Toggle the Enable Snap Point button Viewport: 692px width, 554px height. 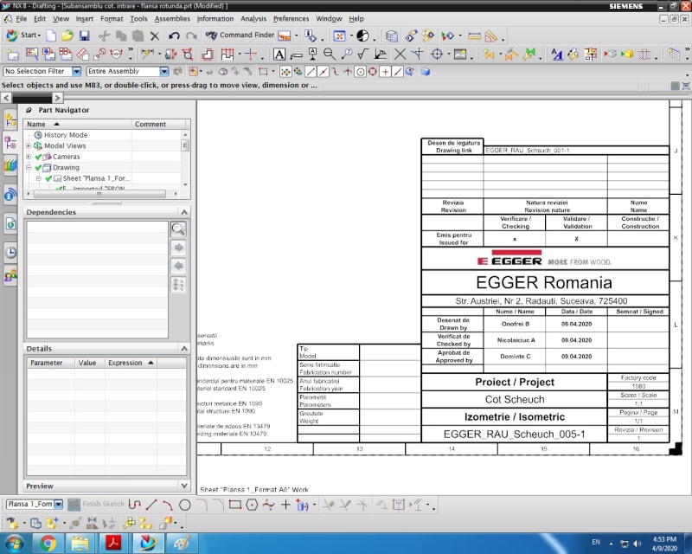[x=285, y=72]
